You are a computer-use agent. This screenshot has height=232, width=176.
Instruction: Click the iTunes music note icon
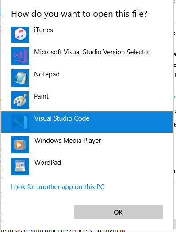pos(20,34)
